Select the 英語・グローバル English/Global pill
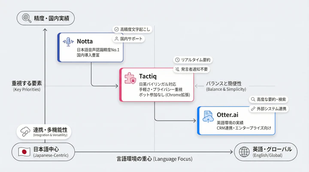The image size is (309, 172). click(266, 152)
